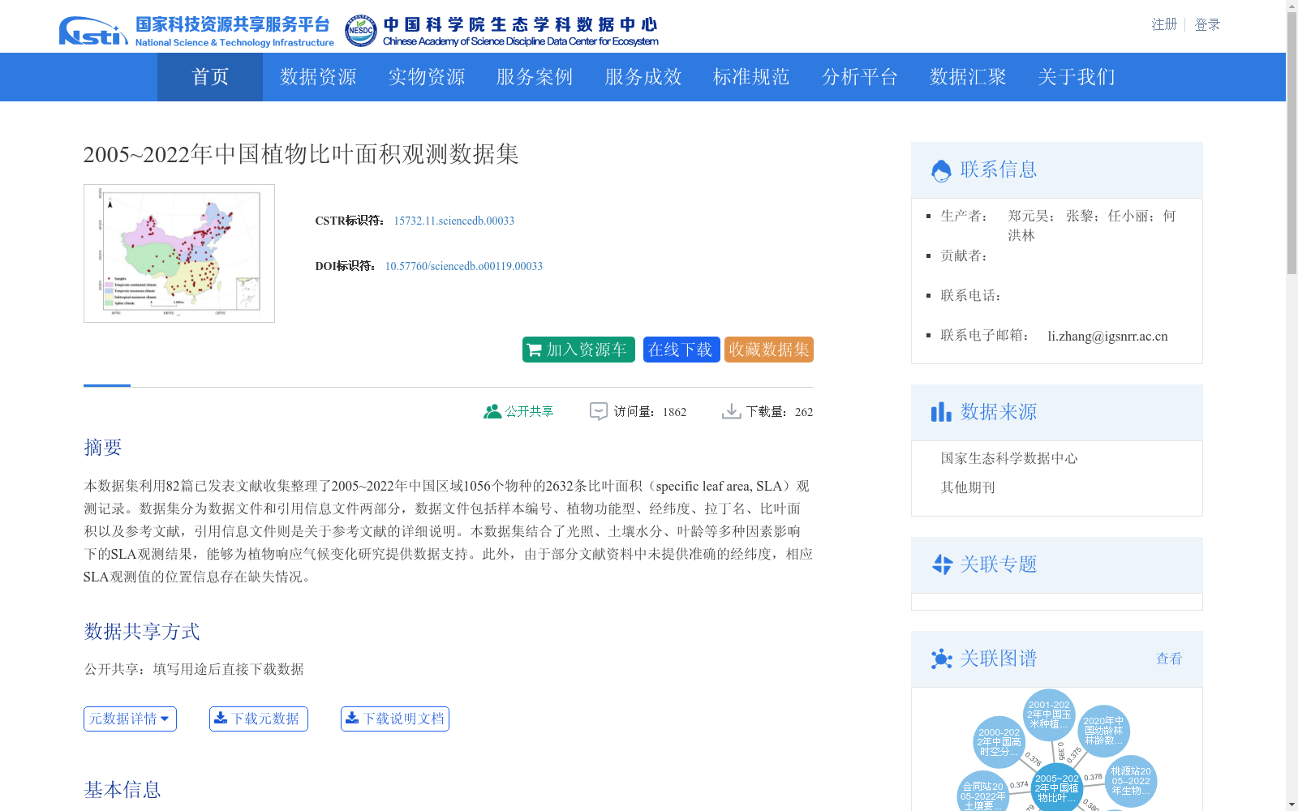Click the data source bar chart icon
1298x811 pixels.
[x=941, y=412]
